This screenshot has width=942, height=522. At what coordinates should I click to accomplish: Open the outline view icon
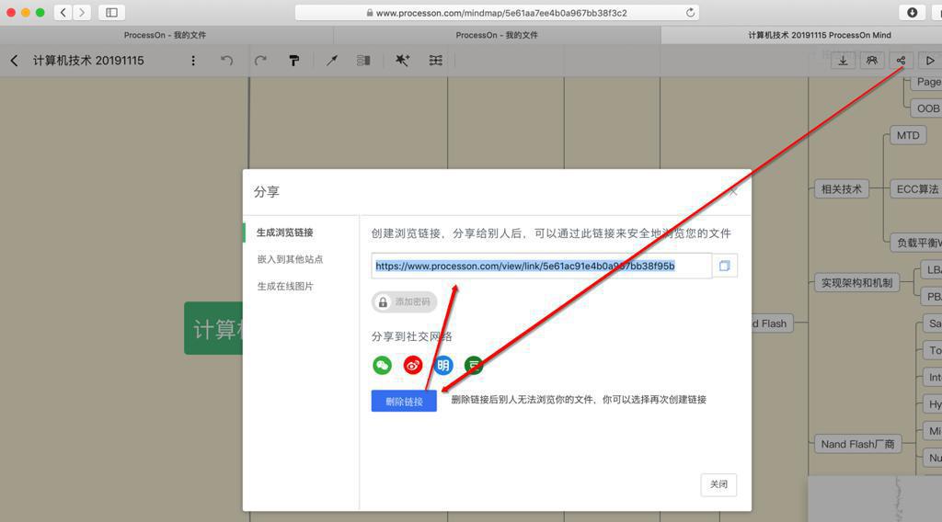[x=363, y=61]
